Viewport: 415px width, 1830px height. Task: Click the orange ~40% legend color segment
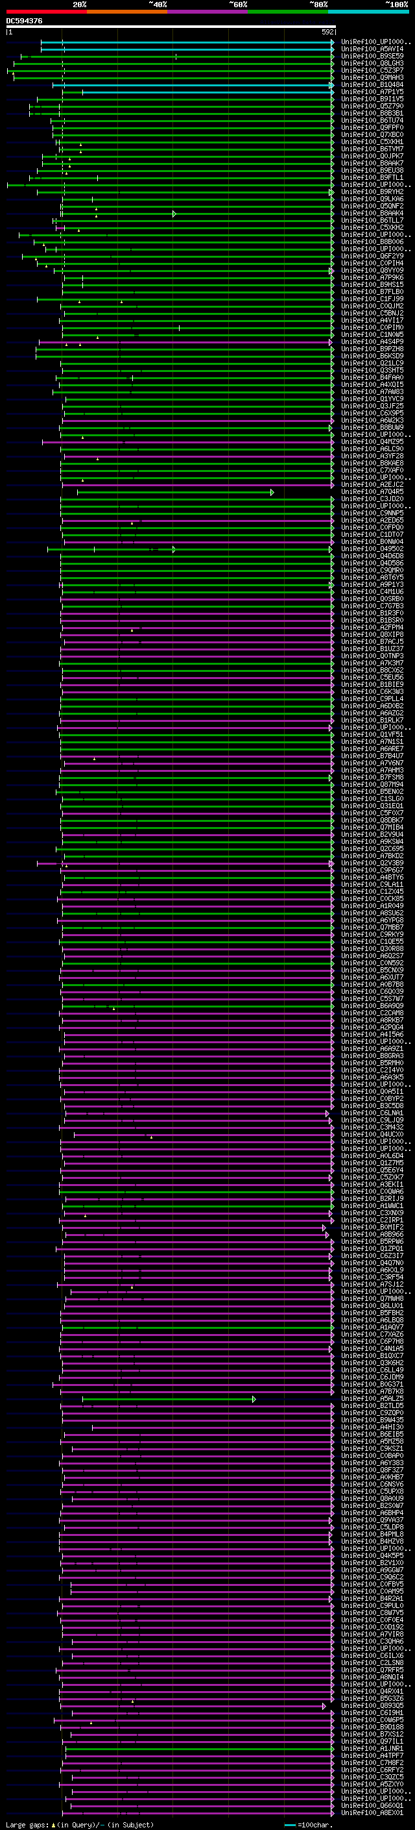pyautogui.click(x=127, y=12)
